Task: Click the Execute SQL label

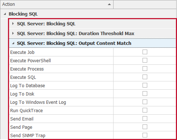Action: 23,77
